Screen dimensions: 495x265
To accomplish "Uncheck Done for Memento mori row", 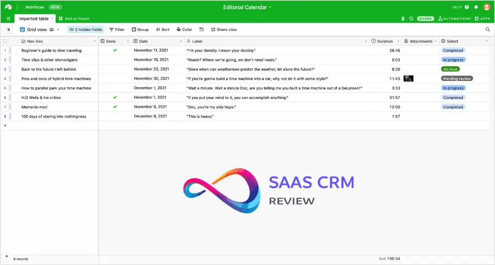I will click(x=115, y=107).
